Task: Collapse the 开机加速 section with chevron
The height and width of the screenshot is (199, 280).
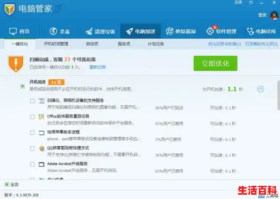Action: point(260,89)
